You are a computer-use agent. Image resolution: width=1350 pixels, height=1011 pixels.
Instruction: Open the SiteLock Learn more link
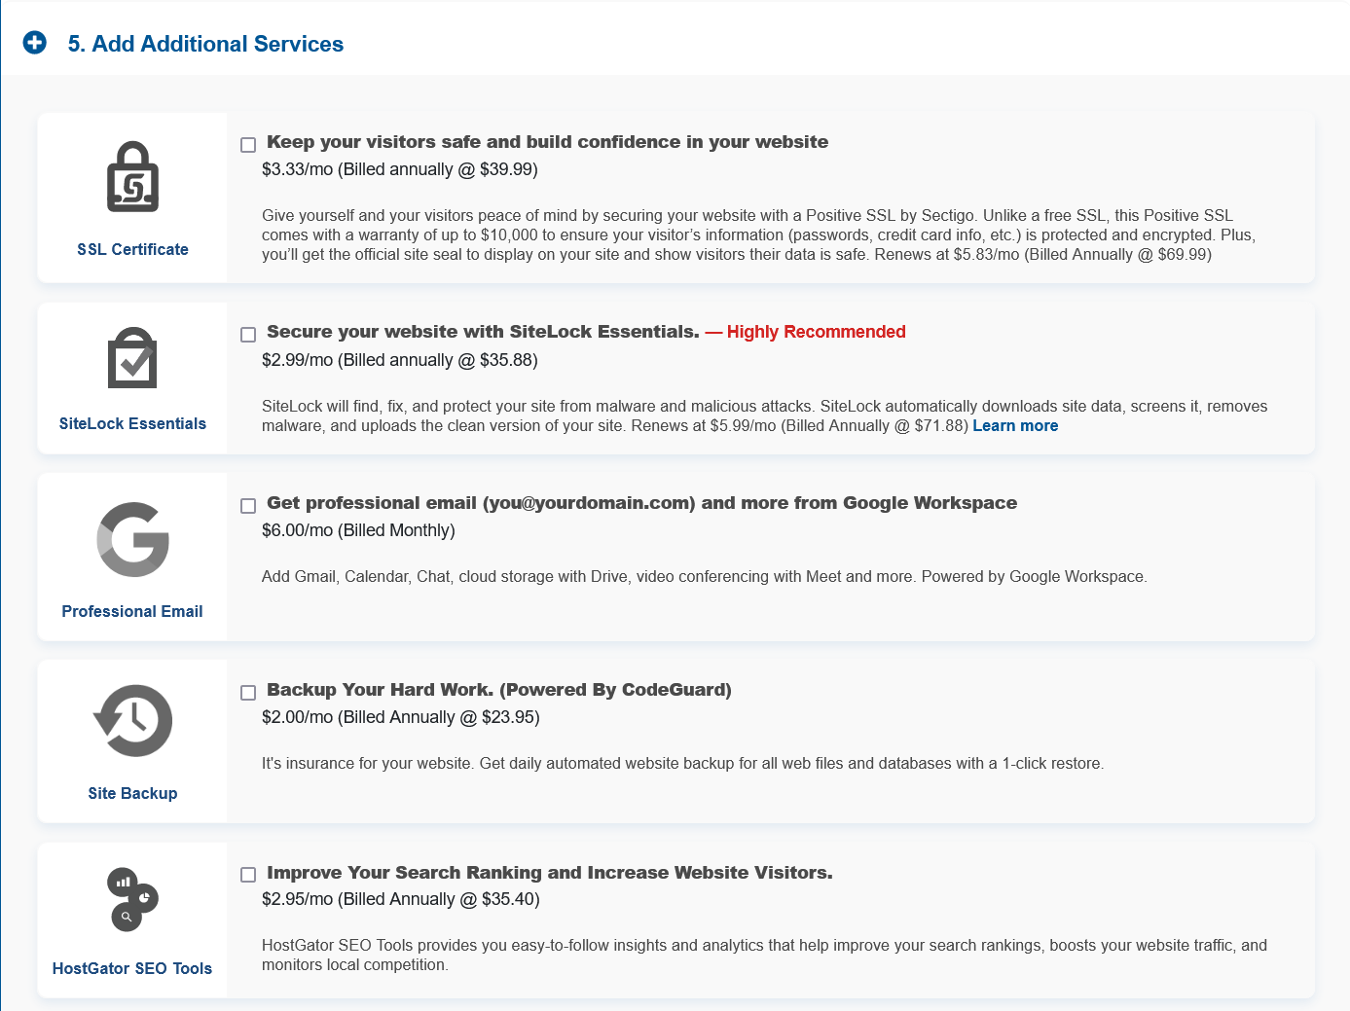coord(1015,426)
